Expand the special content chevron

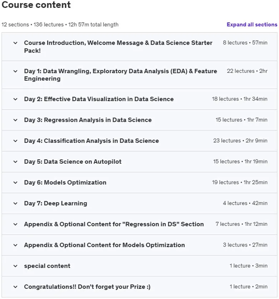(15, 266)
